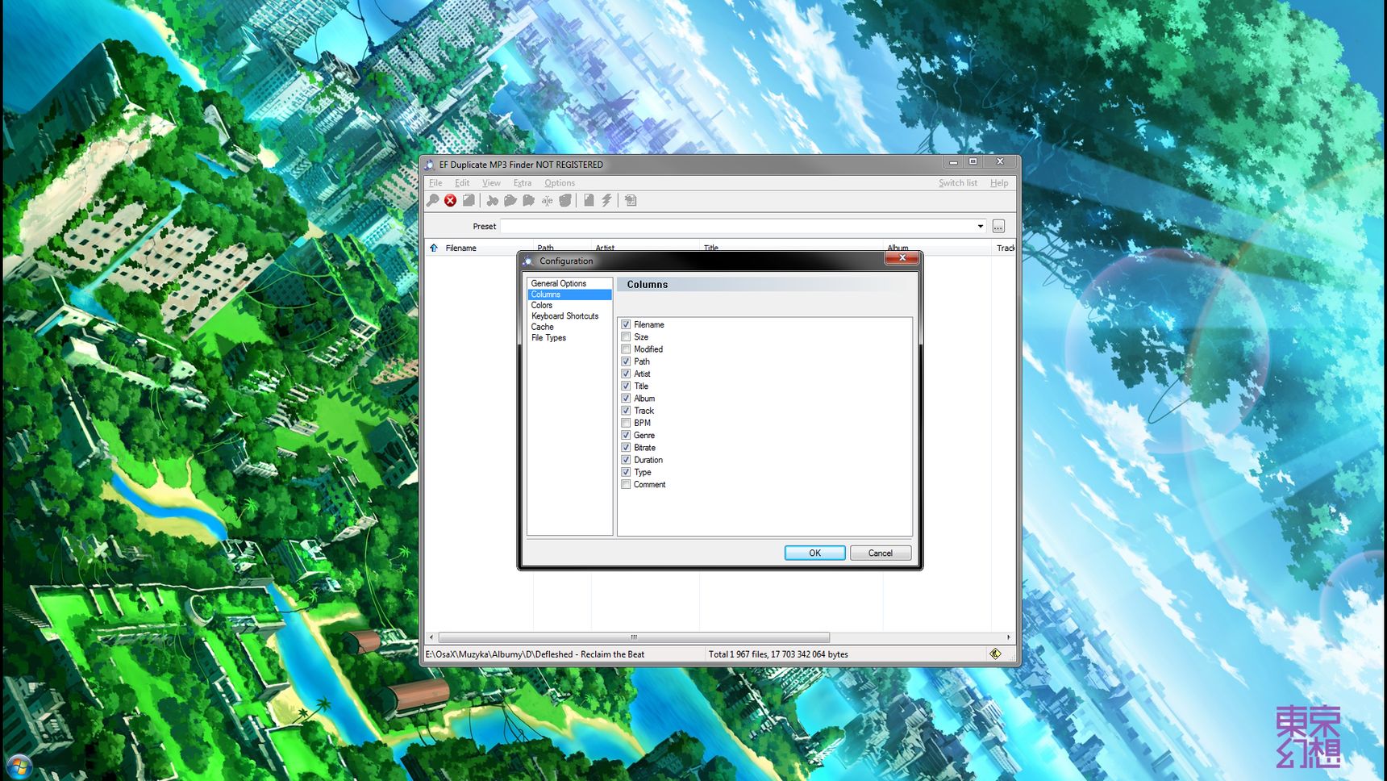Screen dimensions: 1387x781
Task: Toggle the Duration column checkbox
Action: pyautogui.click(x=626, y=460)
